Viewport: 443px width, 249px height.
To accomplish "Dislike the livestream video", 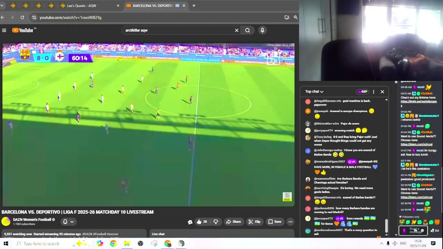I will (x=216, y=222).
